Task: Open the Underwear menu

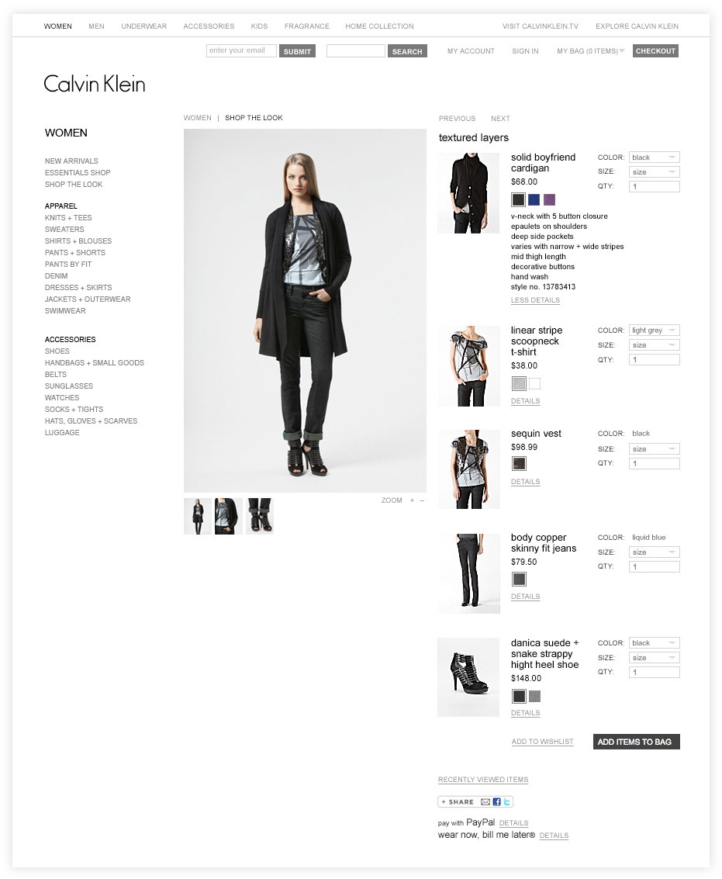Action: tap(144, 26)
